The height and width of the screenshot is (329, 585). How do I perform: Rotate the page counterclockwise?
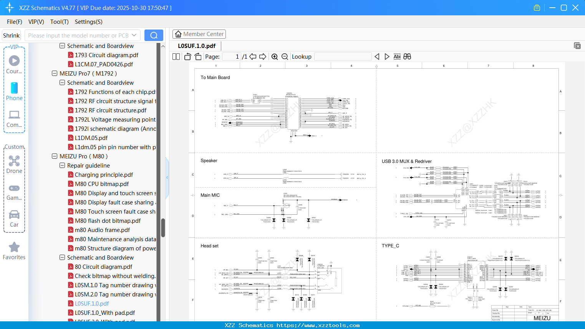tap(187, 57)
